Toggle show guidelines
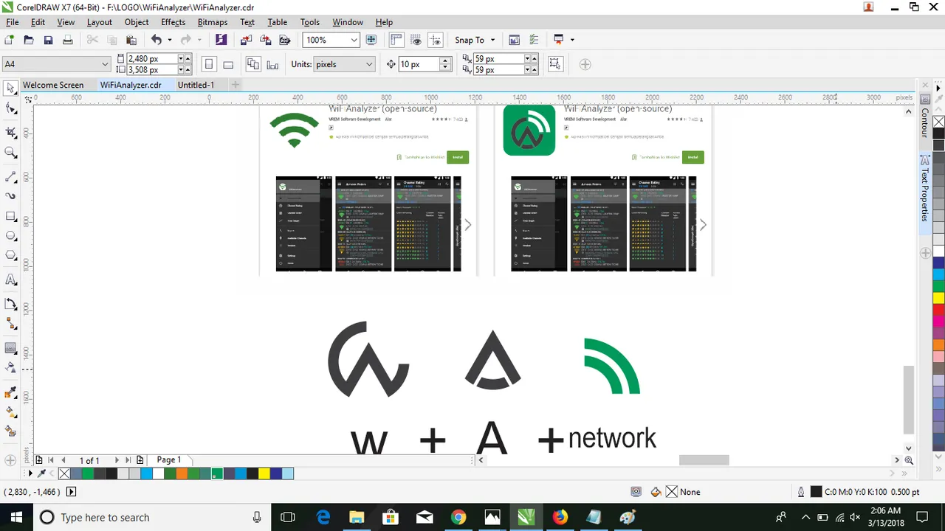The width and height of the screenshot is (945, 531). pos(436,40)
